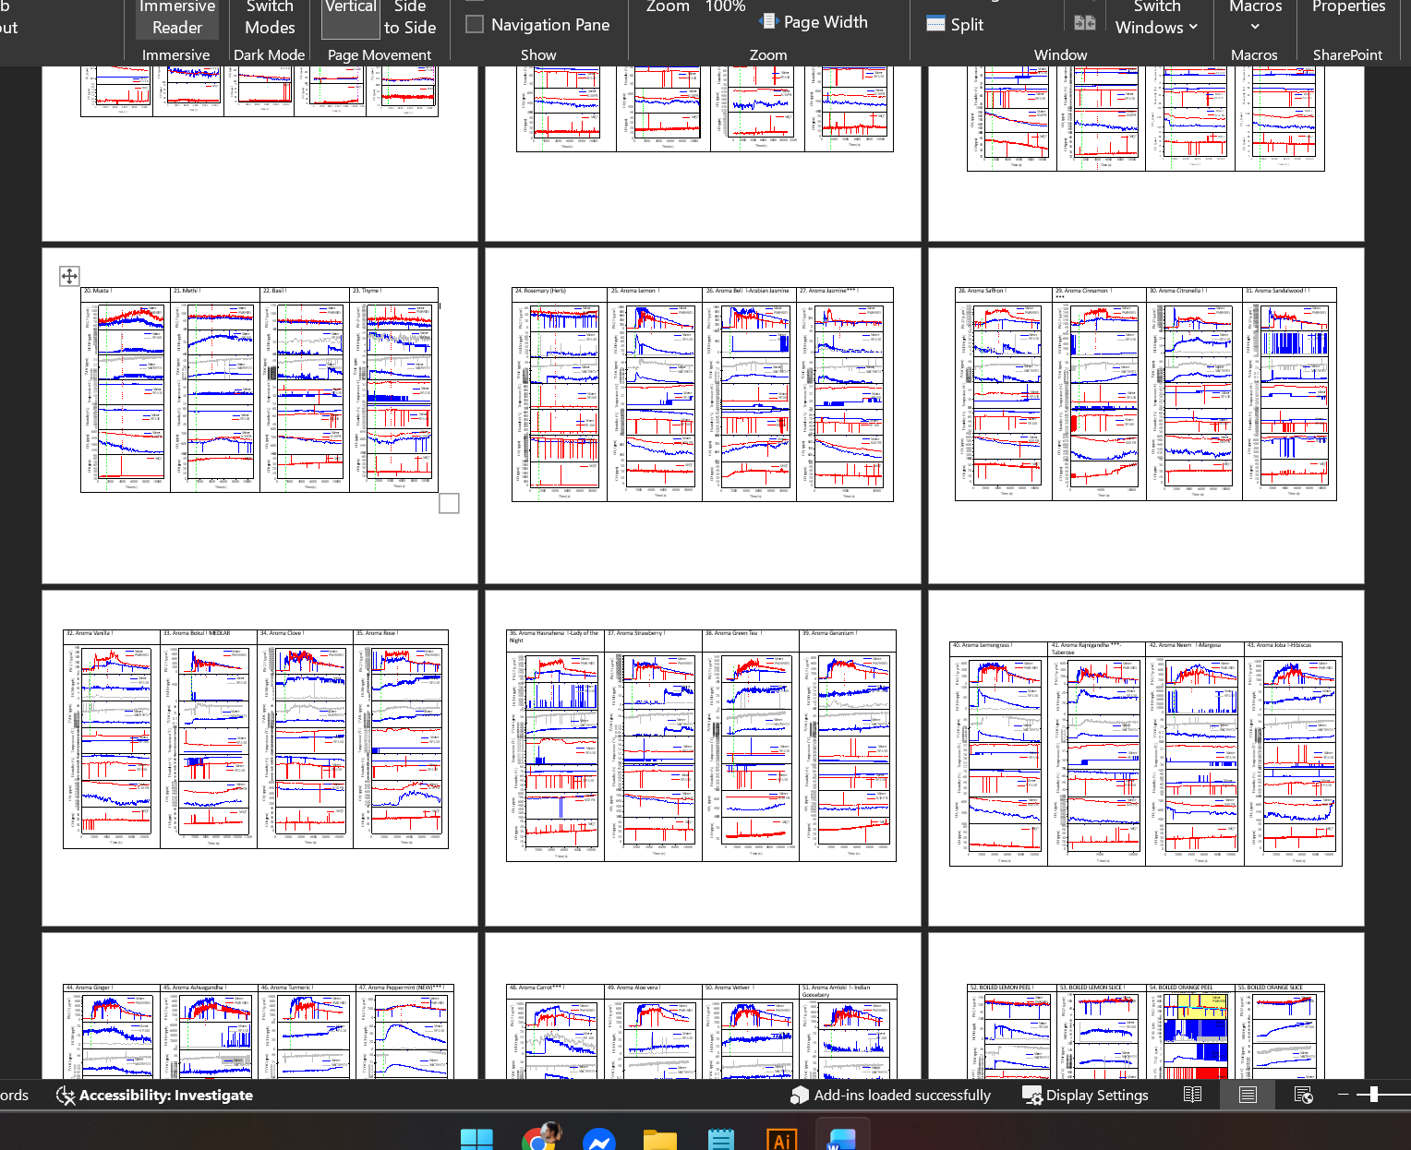
Task: Click the synchronous scrolling icon
Action: pyautogui.click(x=1085, y=22)
